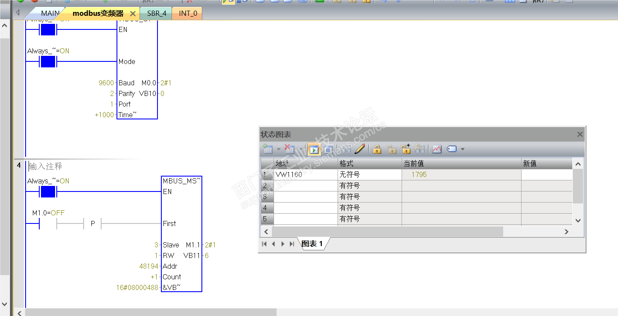Click the 有符号 format cell in row 3
The width and height of the screenshot is (618, 316).
coord(370,197)
